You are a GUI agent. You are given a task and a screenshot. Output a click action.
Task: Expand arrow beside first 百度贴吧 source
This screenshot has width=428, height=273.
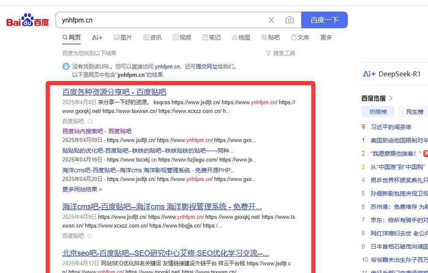[x=90, y=121]
